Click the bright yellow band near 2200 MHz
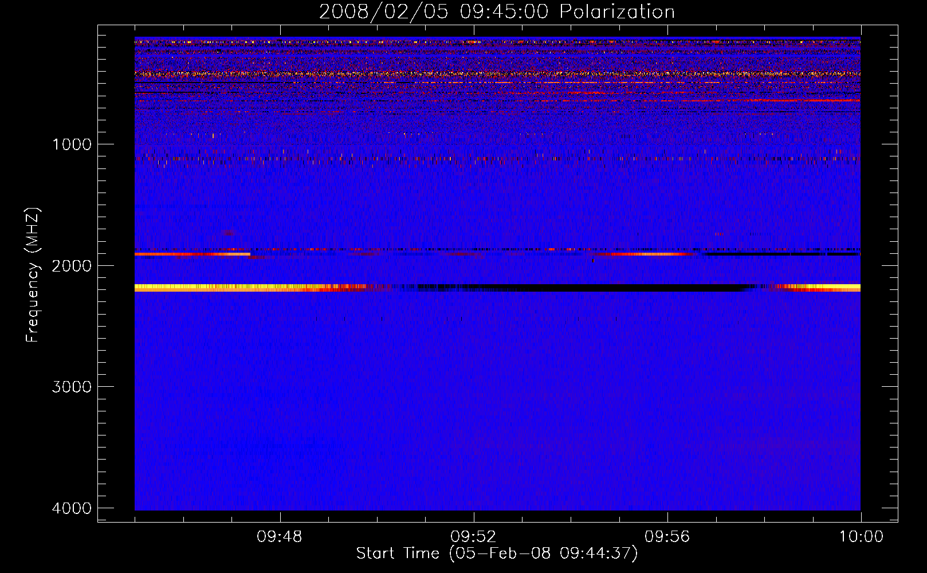Viewport: 927px width, 573px height. [x=229, y=288]
